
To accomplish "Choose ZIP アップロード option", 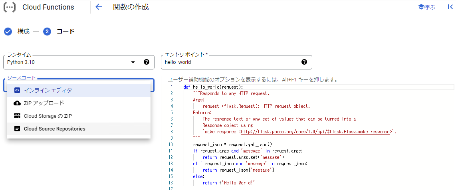I will click(79, 103).
